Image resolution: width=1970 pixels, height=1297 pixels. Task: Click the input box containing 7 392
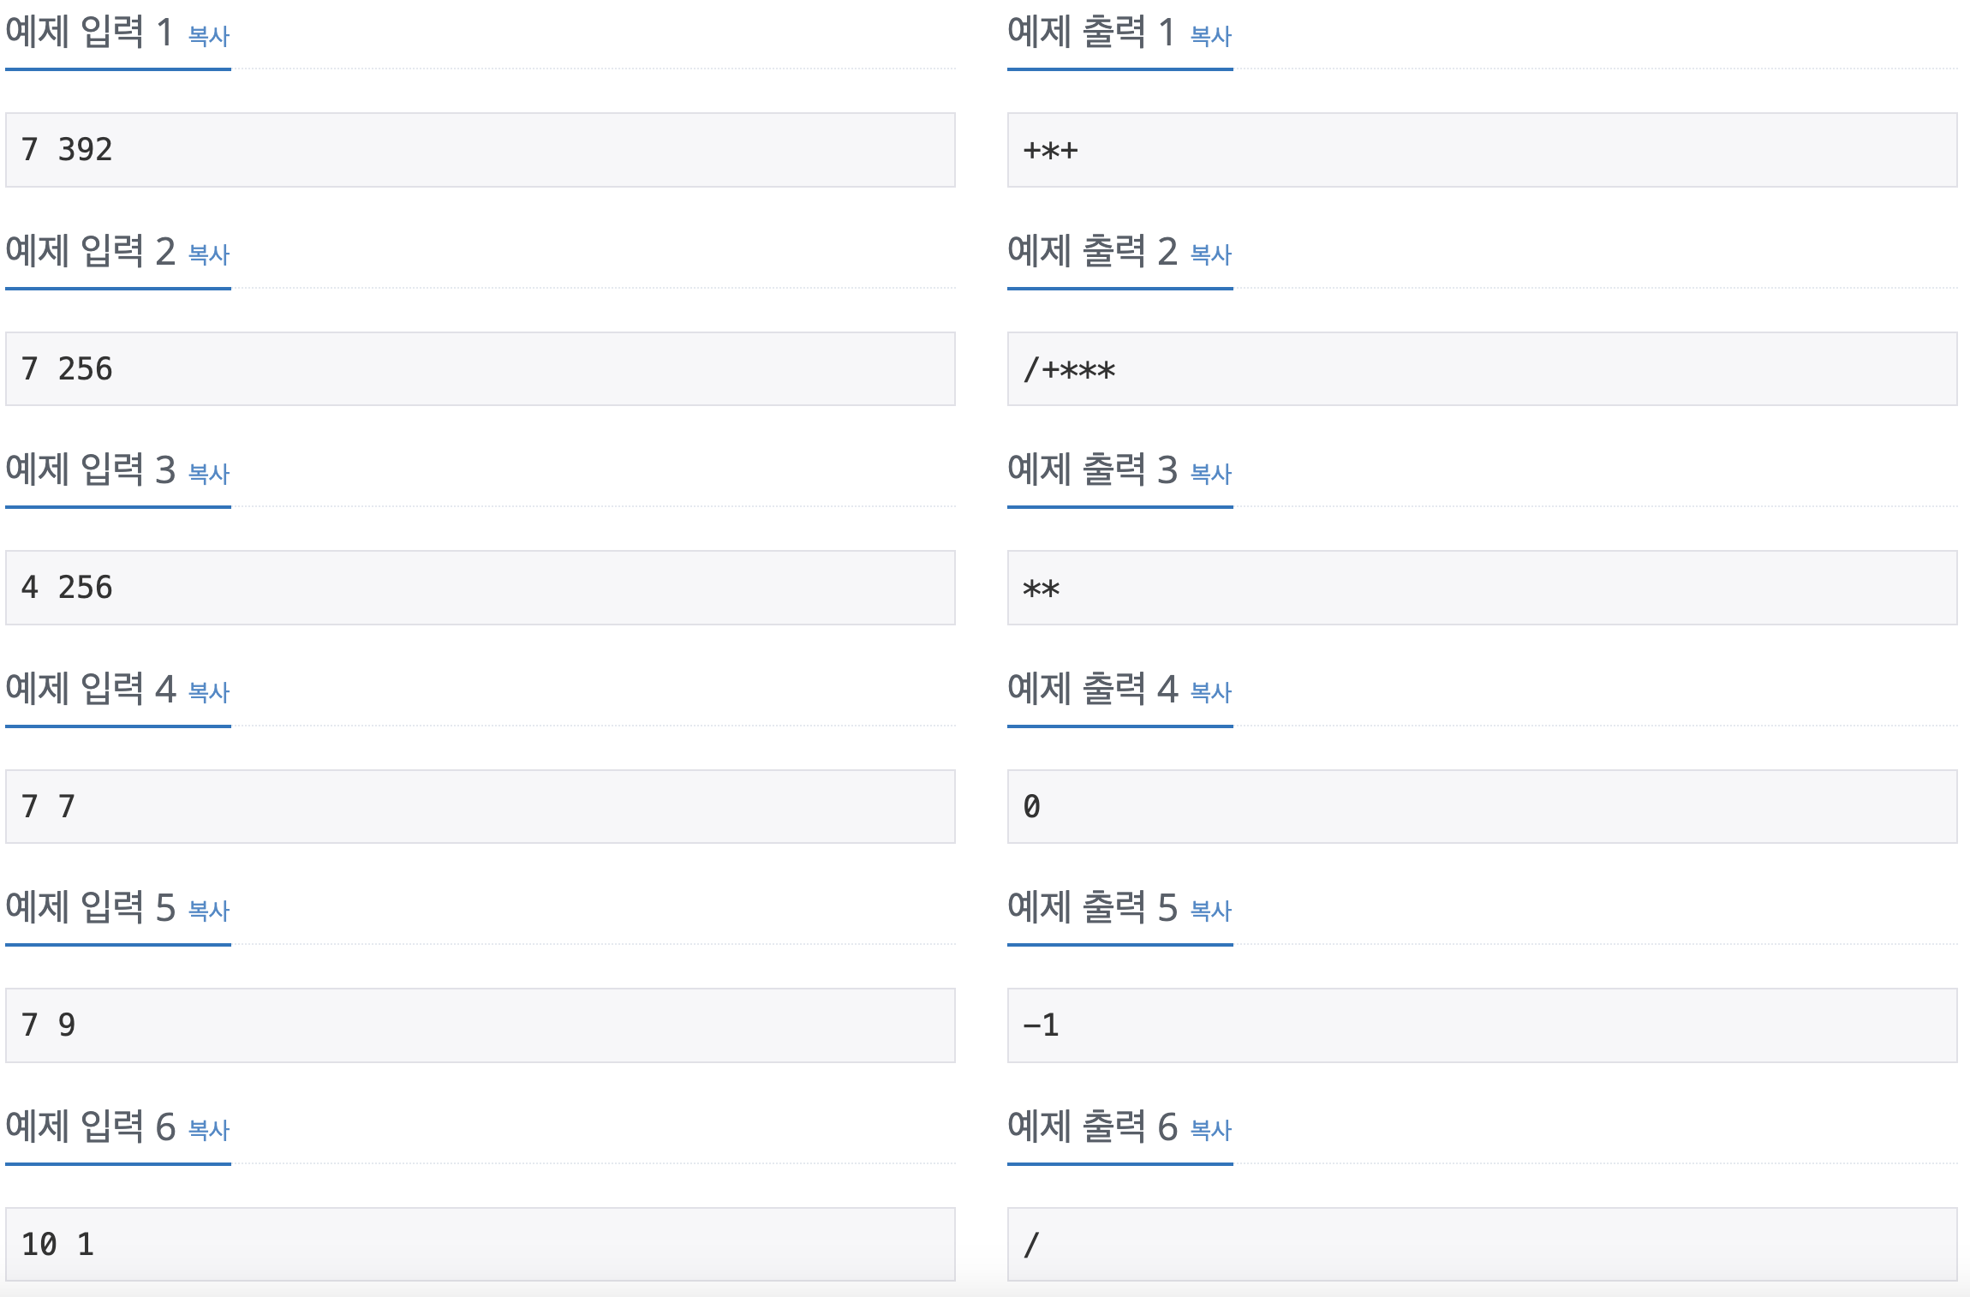click(481, 150)
